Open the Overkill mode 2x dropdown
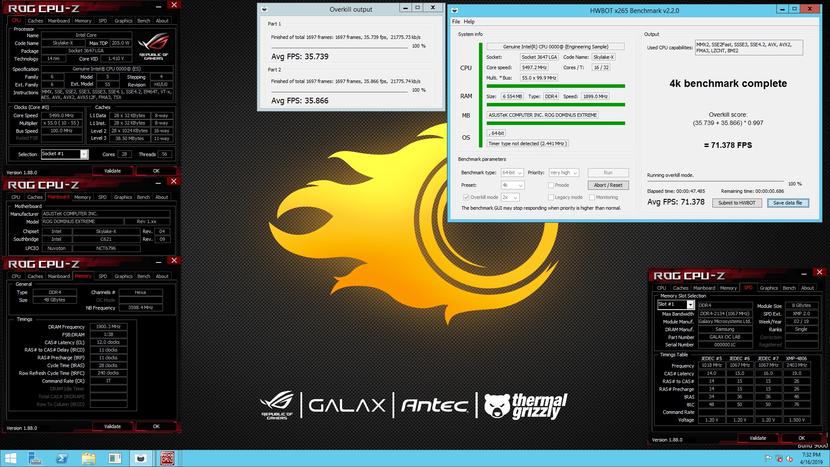This screenshot has width=830, height=467. [x=510, y=197]
